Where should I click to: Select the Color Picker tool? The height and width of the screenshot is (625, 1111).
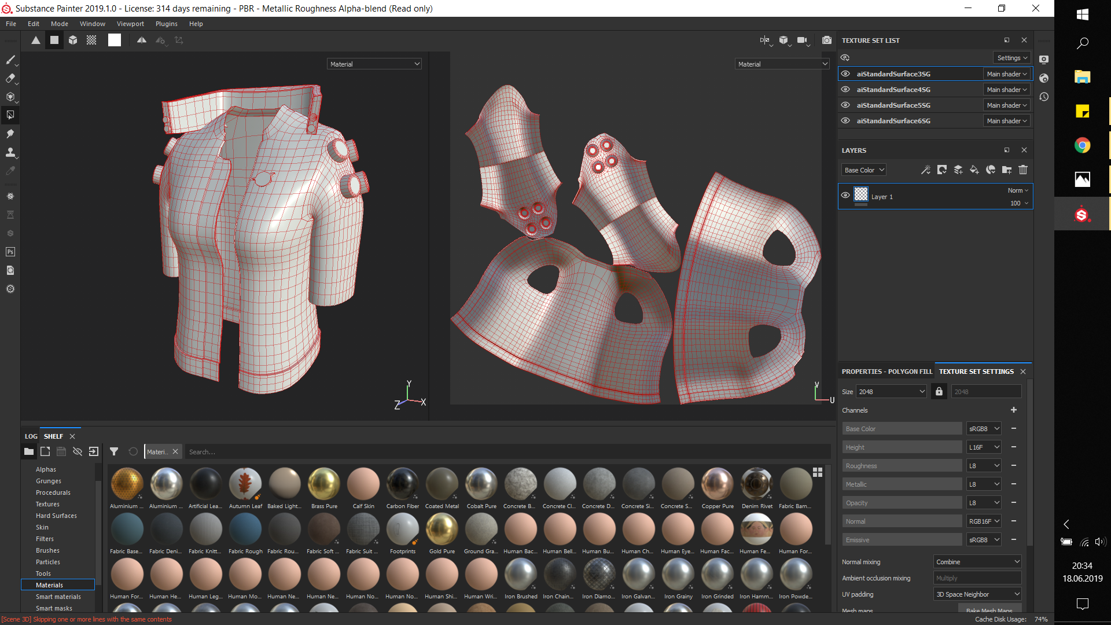pos(10,171)
